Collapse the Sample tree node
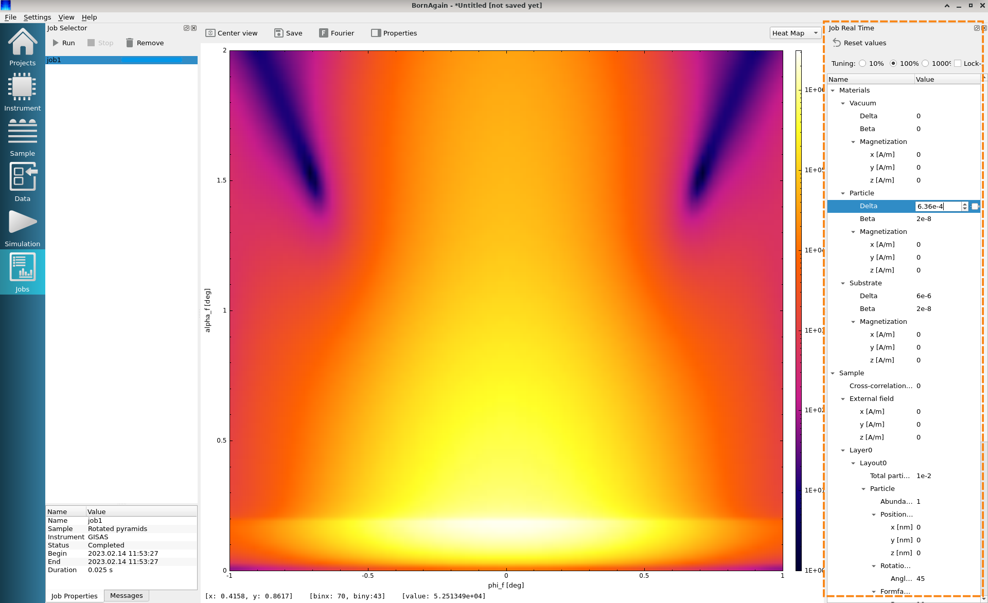Viewport: 988px width, 603px height. click(x=833, y=373)
